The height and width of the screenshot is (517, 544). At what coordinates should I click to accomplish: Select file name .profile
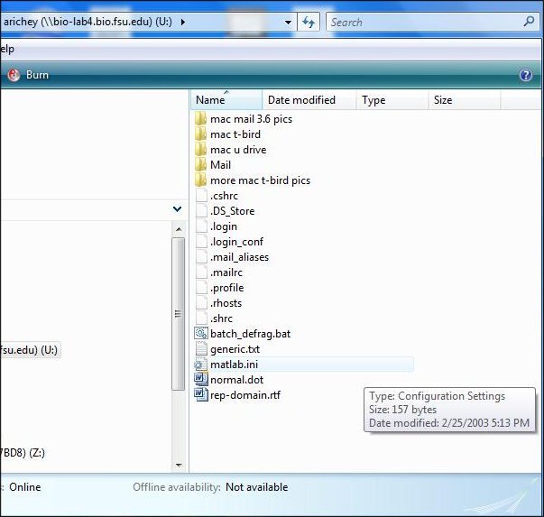coord(227,288)
